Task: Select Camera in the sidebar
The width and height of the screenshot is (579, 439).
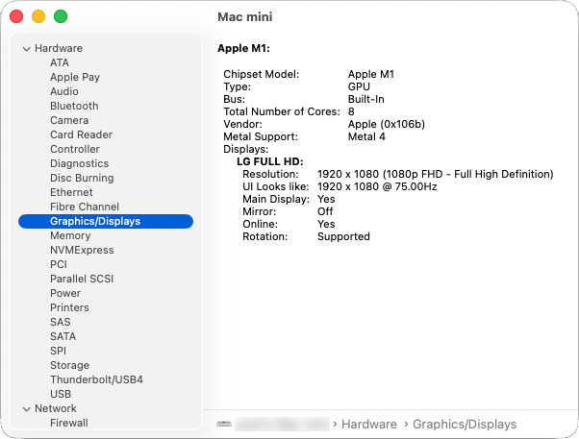Action: click(69, 120)
